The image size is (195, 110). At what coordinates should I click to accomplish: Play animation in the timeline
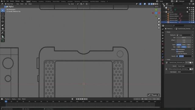pos(83,99)
